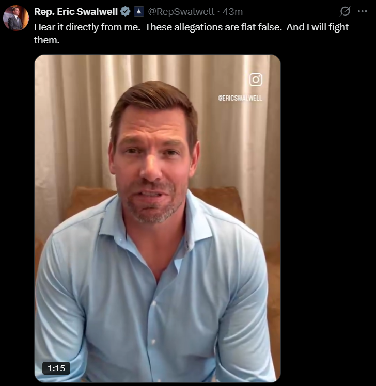Viewport: 376px width, 386px height.
Task: Click the man's face in the video
Action: click(x=153, y=163)
